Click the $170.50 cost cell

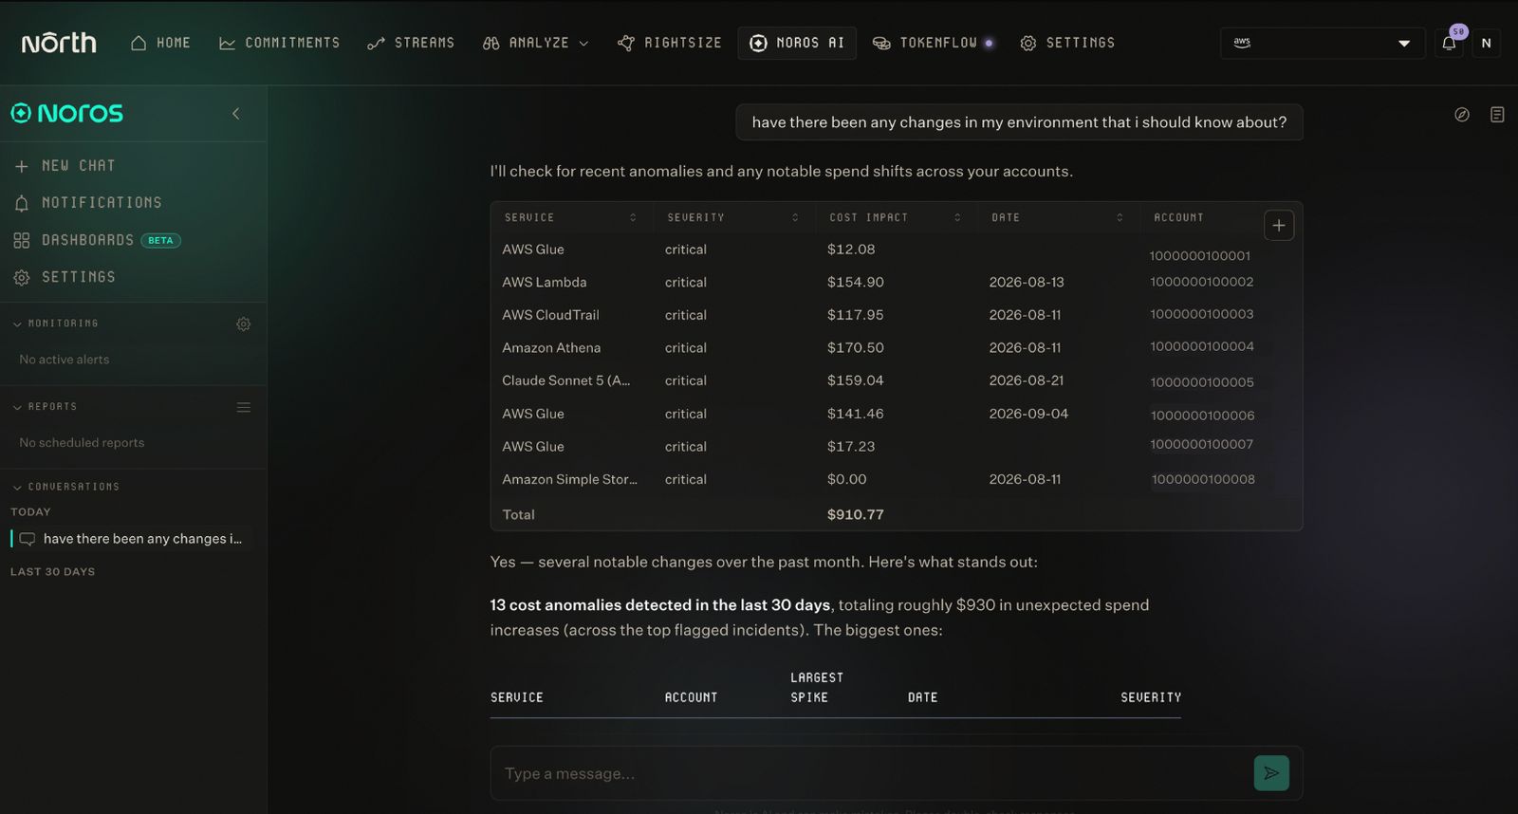click(855, 347)
